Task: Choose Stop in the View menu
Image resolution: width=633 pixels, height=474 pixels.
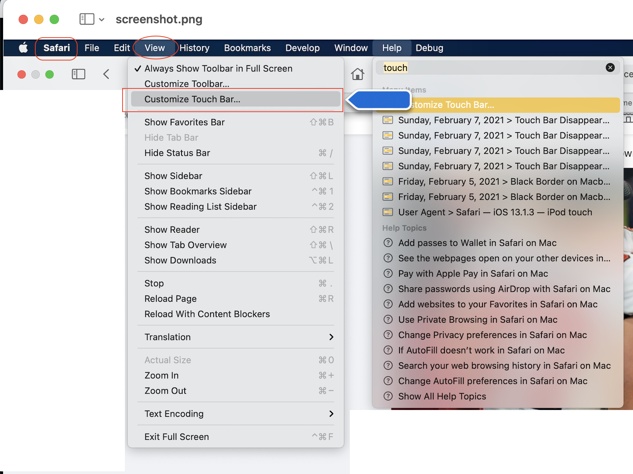Action: pos(235,283)
